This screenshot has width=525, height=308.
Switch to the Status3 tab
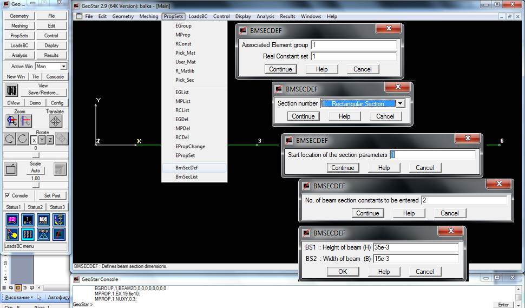click(57, 207)
